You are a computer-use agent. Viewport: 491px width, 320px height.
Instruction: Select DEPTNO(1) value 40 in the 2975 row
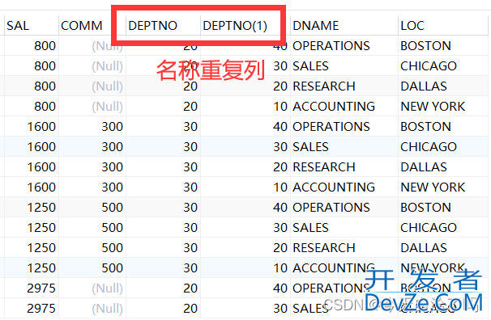280,288
